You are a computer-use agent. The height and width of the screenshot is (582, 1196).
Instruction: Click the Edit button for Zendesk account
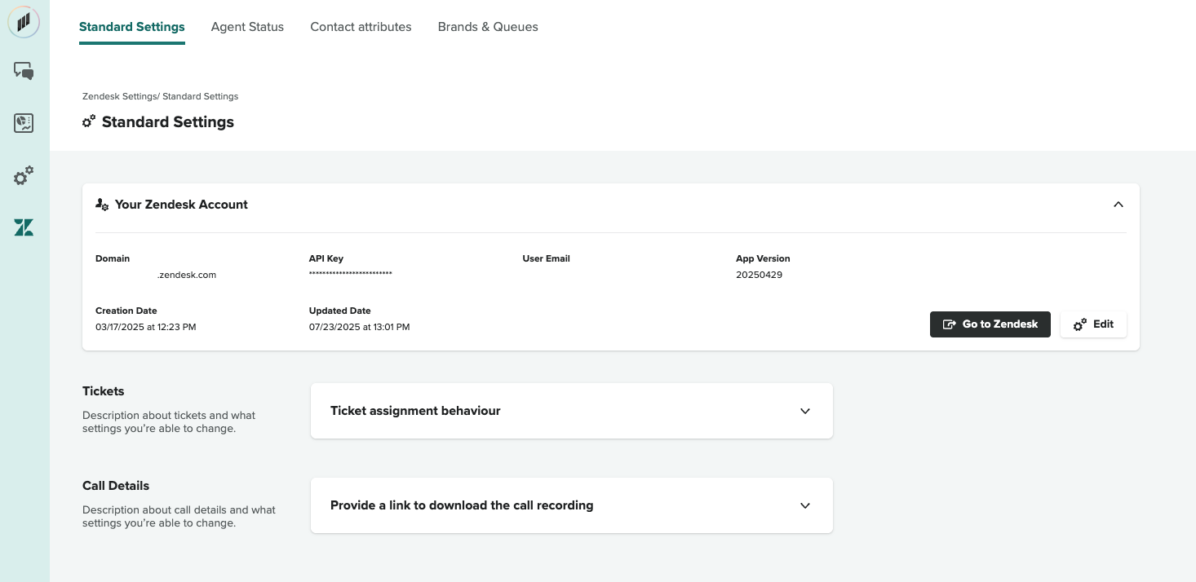(x=1093, y=324)
